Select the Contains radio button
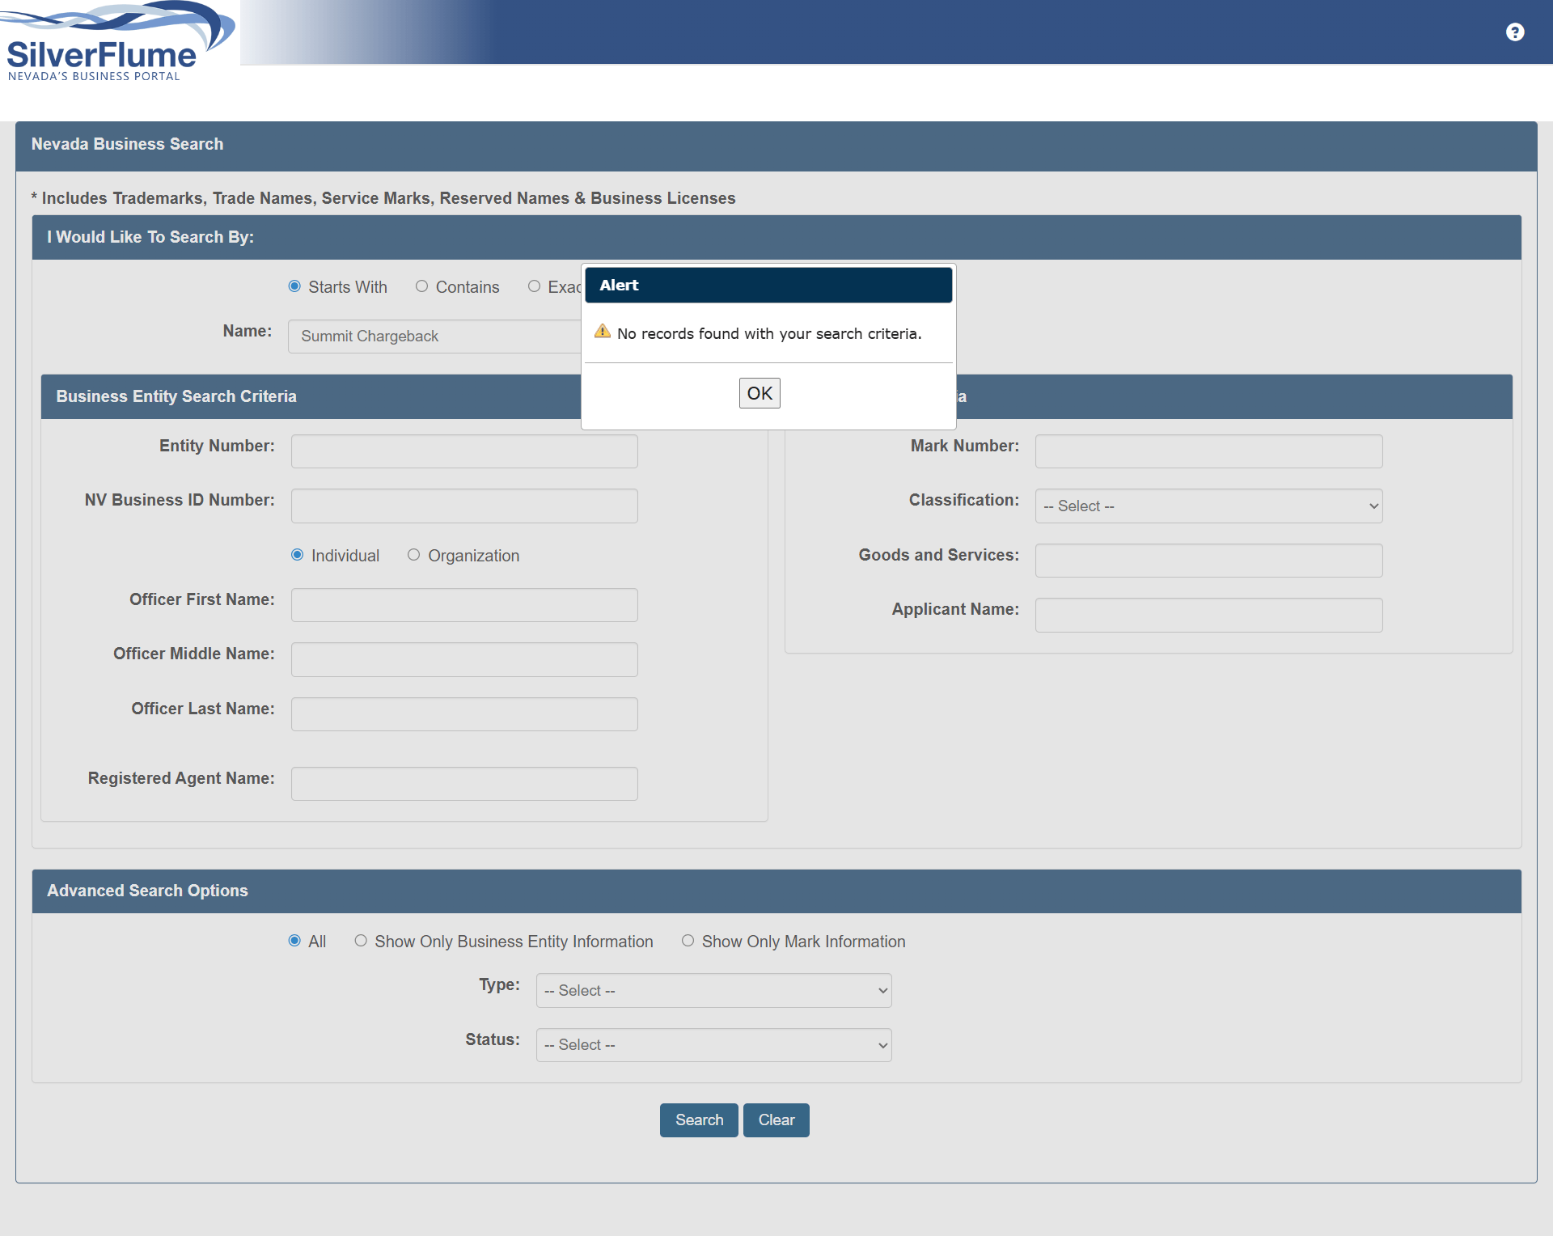Screen dimensions: 1553x1236 (x=421, y=286)
